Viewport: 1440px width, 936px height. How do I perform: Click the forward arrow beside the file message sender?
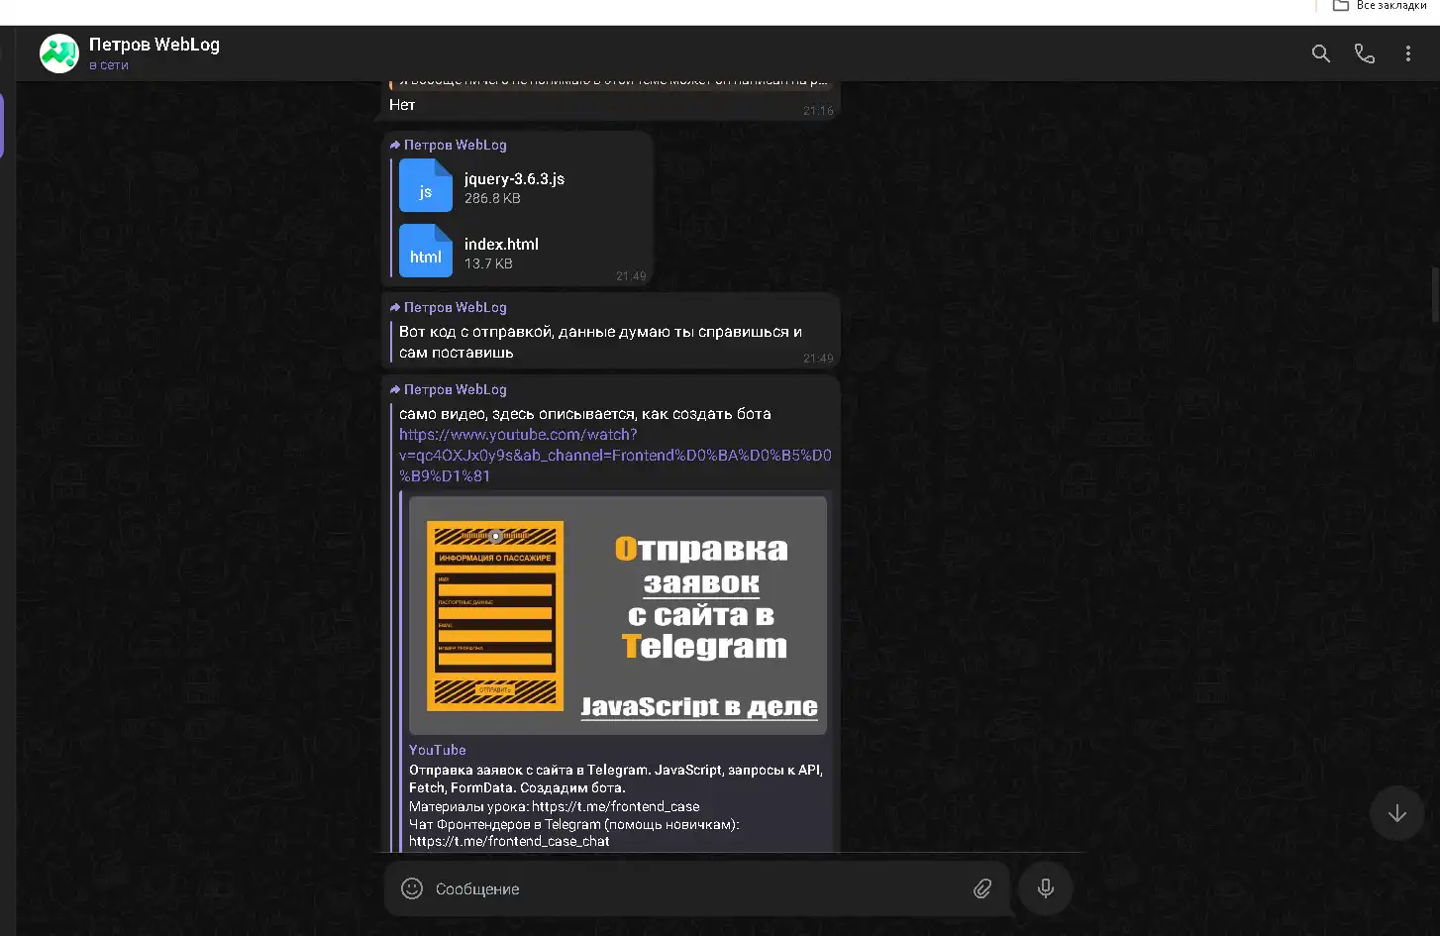pyautogui.click(x=395, y=145)
